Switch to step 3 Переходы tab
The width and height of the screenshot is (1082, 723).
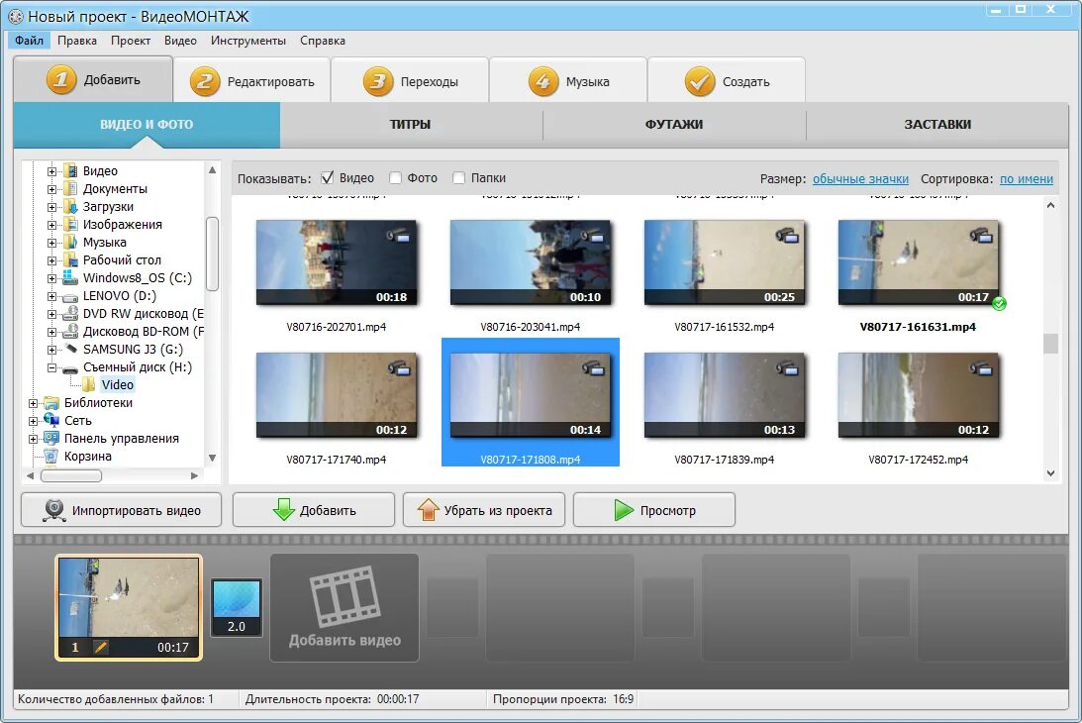410,81
